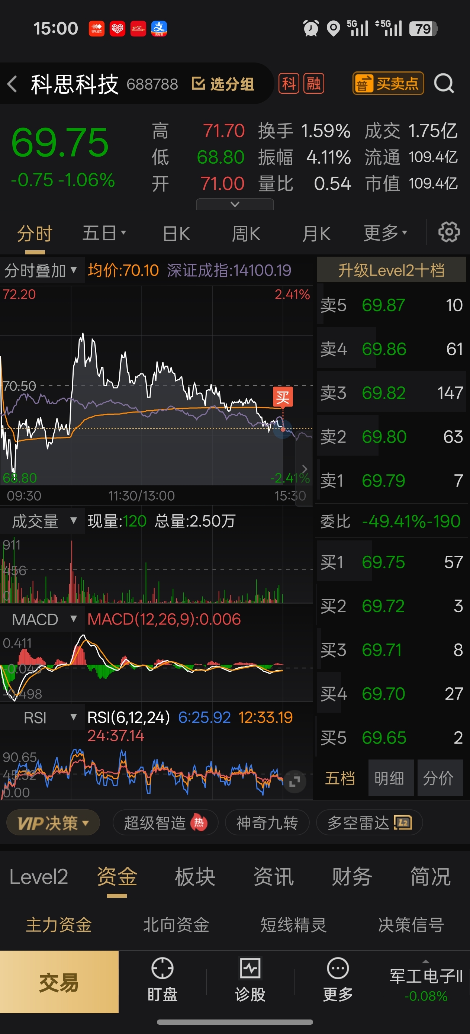470x1034 pixels.
Task: Open the 更多 period dropdown
Action: click(x=385, y=233)
